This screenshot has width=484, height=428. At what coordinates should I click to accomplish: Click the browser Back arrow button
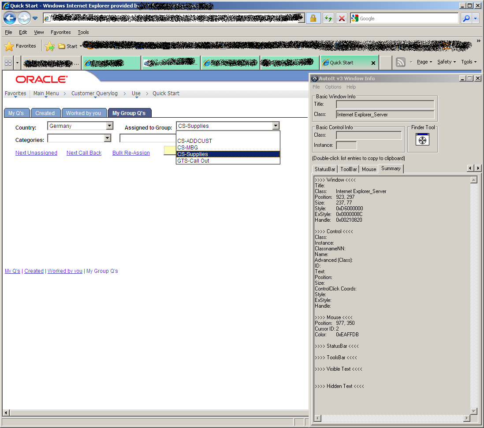click(10, 18)
